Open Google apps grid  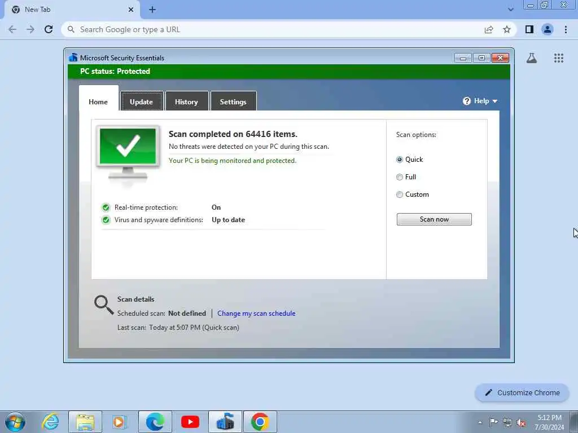pos(558,58)
